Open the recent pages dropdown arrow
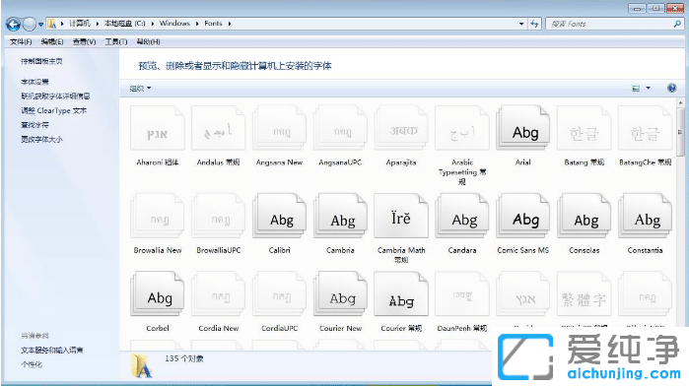 (x=40, y=25)
